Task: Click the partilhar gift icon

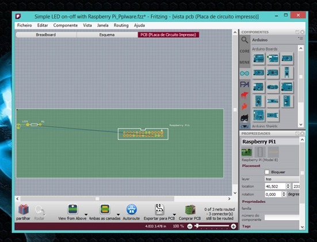Action: pos(24,209)
